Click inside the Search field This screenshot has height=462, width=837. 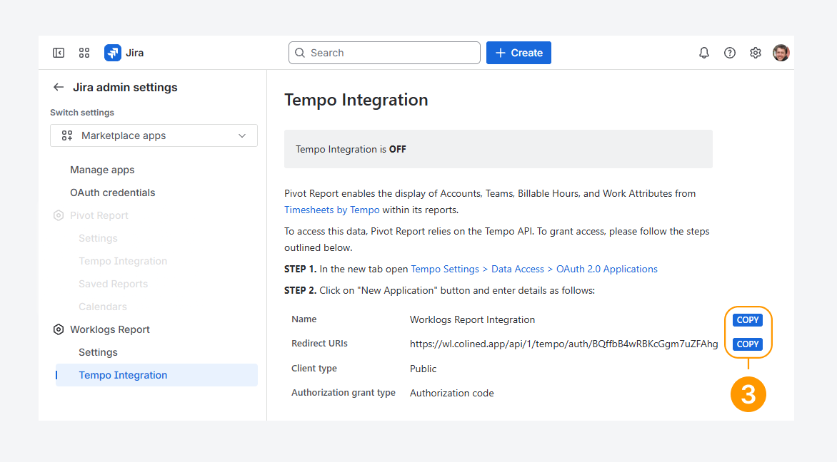point(384,53)
